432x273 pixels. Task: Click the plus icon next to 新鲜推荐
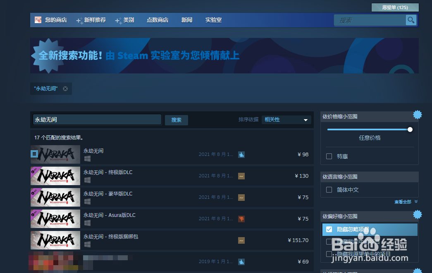(x=79, y=21)
